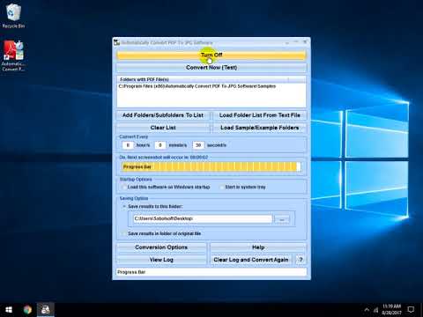The height and width of the screenshot is (317, 423).
Task: Click the Turn Off button
Action: 211,55
